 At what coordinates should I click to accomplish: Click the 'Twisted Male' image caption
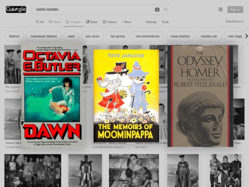click(13, 143)
